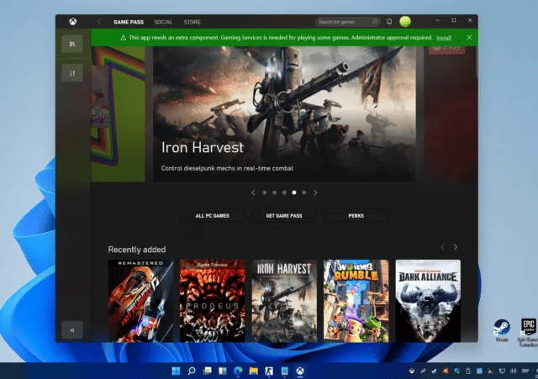Open the notifications bell
The height and width of the screenshot is (379, 538).
[x=389, y=21]
